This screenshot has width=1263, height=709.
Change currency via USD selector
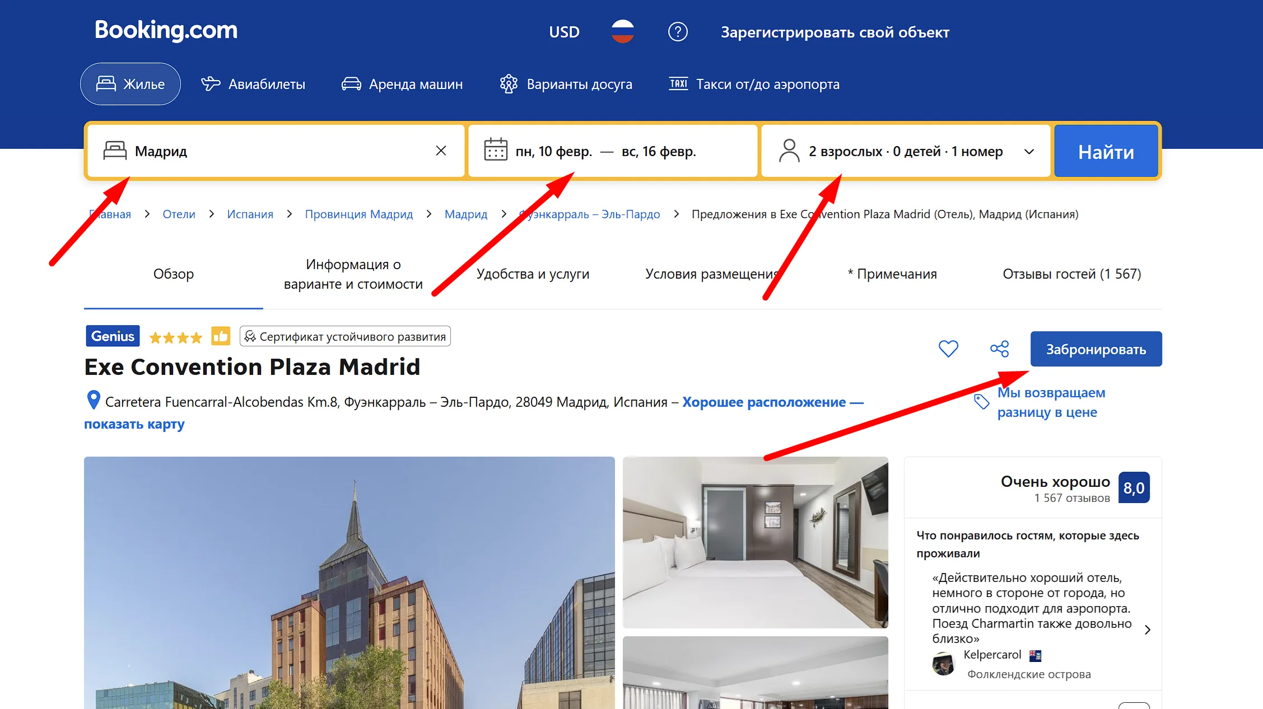[x=564, y=32]
